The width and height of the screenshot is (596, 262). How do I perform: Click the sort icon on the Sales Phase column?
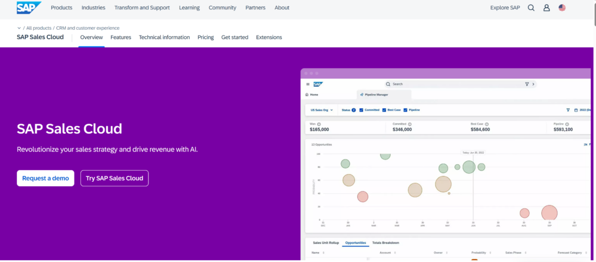click(x=526, y=253)
